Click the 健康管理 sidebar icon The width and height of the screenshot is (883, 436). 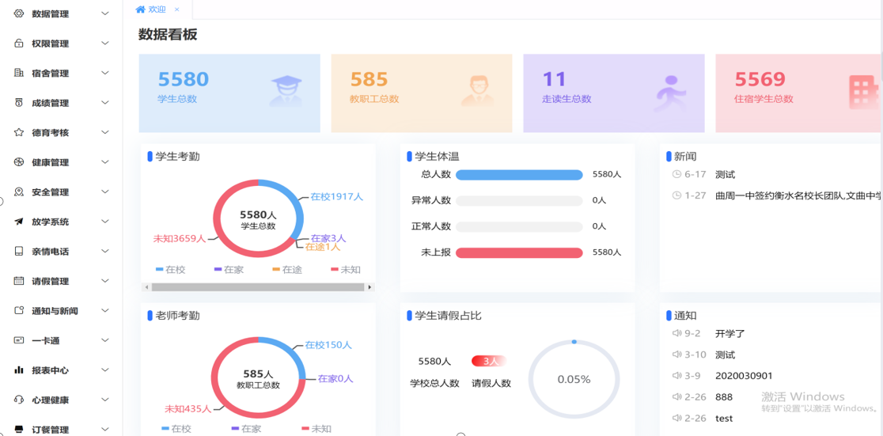click(18, 162)
